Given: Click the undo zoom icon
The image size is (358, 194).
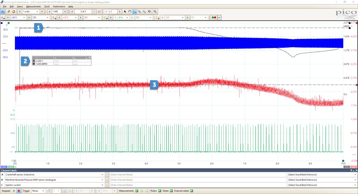Looking at the screenshot, I should (x=149, y=12).
